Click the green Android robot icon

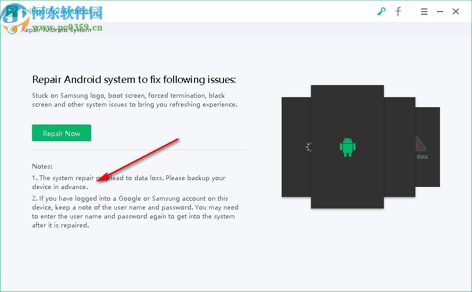347,148
